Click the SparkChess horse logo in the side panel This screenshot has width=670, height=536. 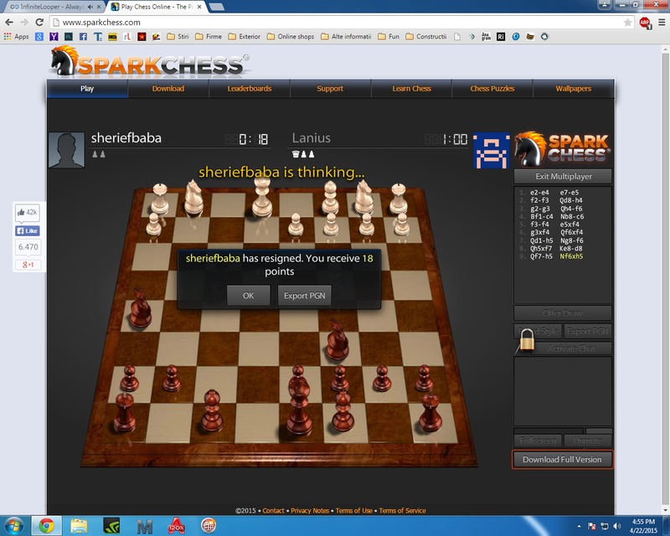click(563, 149)
